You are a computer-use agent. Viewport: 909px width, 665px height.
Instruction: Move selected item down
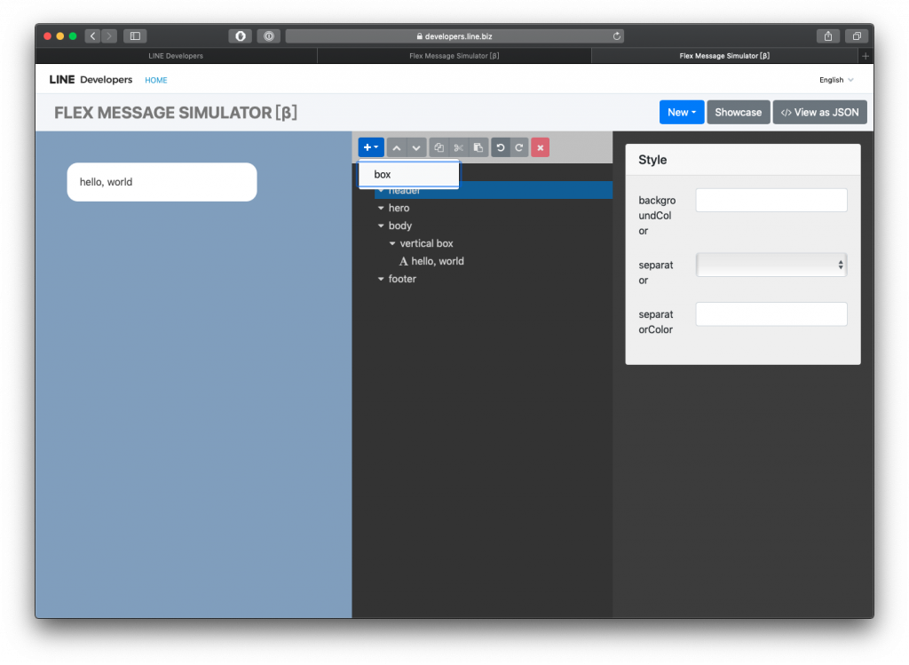(416, 147)
